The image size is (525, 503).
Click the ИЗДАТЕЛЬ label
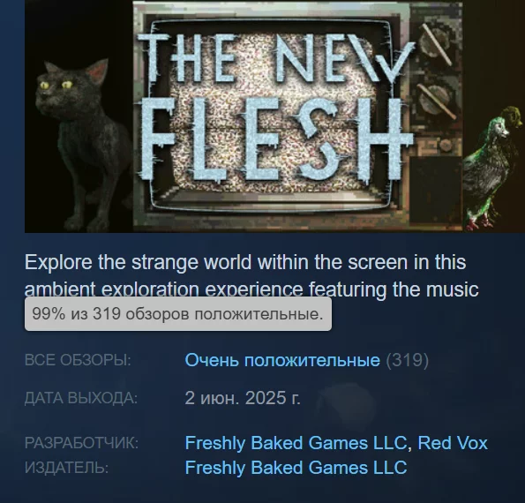click(67, 468)
